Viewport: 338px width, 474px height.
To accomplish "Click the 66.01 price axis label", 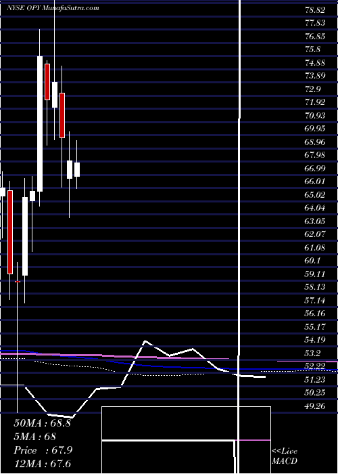I will click(315, 181).
